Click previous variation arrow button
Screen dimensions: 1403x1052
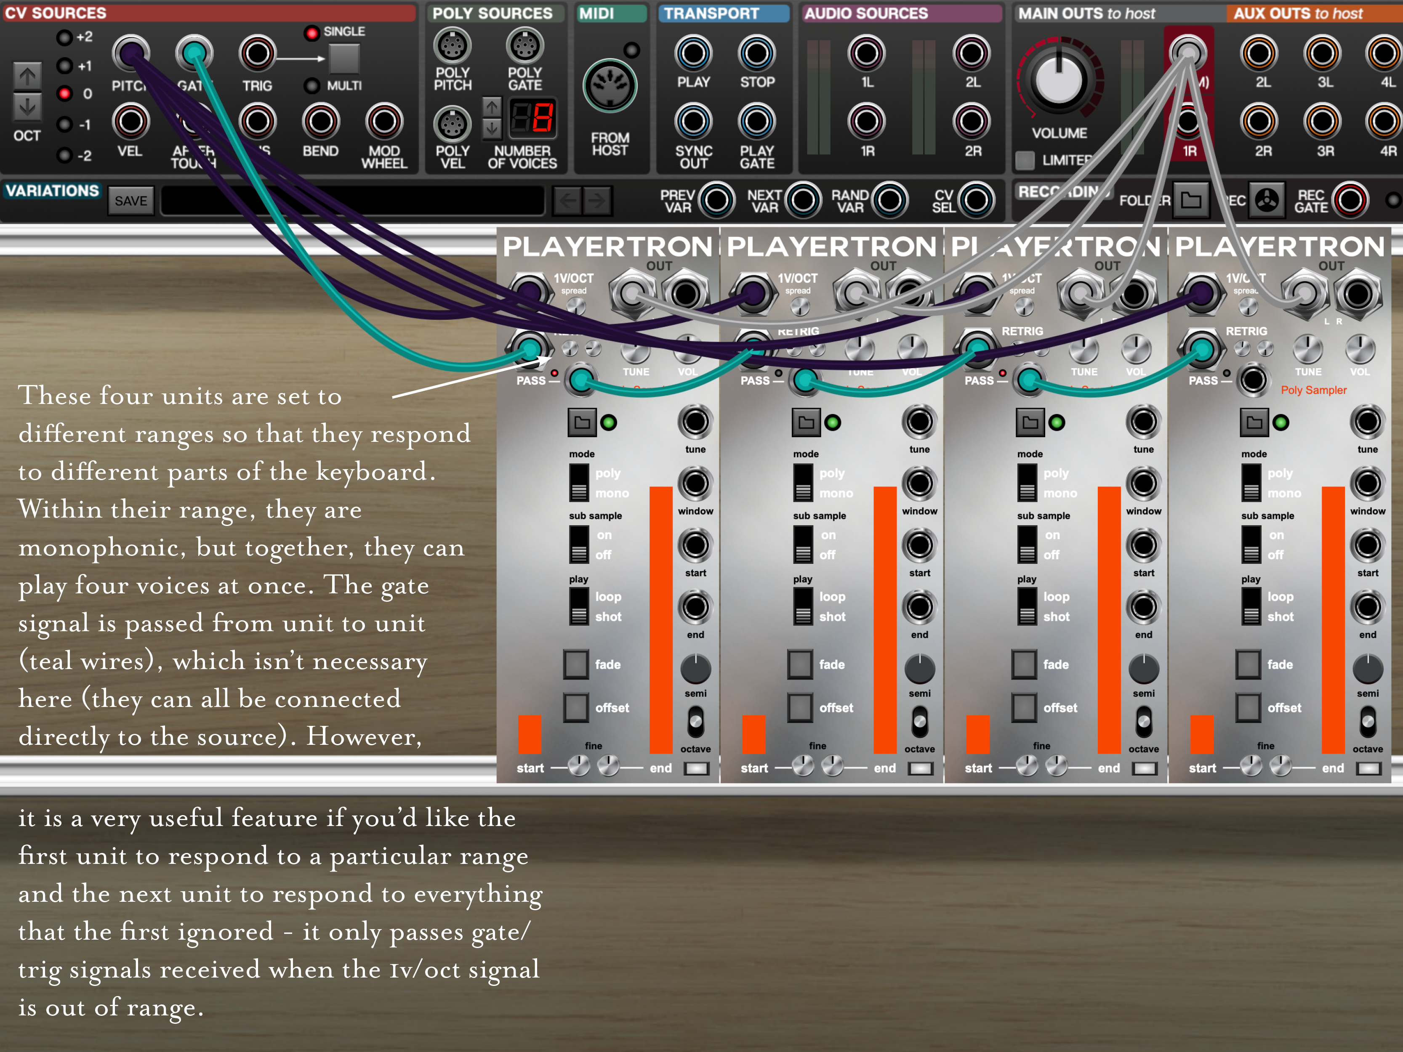coord(568,201)
